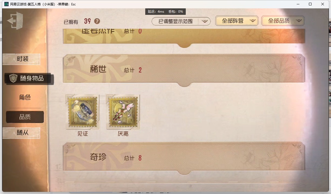This screenshot has width=331, height=194.
Task: Collapse the 稀世 category header
Action: pyautogui.click(x=184, y=70)
